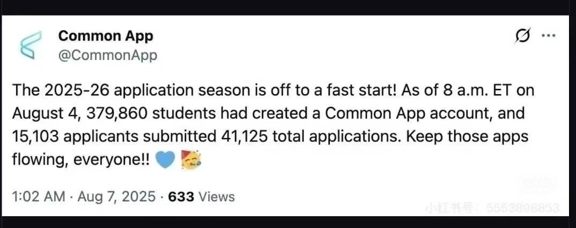The image size is (576, 228).
Task: Open the Common App display name
Action: pyautogui.click(x=106, y=36)
